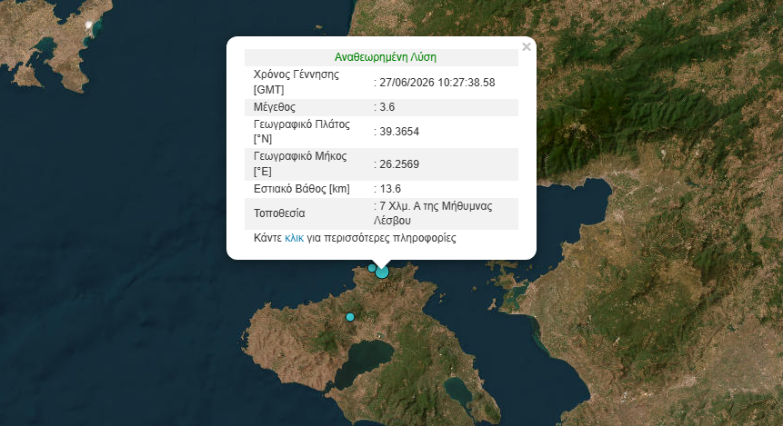
Task: Click the 'Γεωγραφικό Μήκος [°E]' label
Action: pos(300,163)
